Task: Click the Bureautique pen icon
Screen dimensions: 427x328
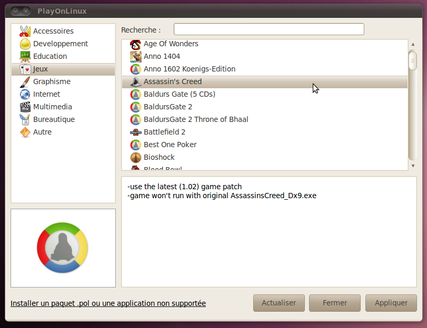Action: (x=25, y=119)
